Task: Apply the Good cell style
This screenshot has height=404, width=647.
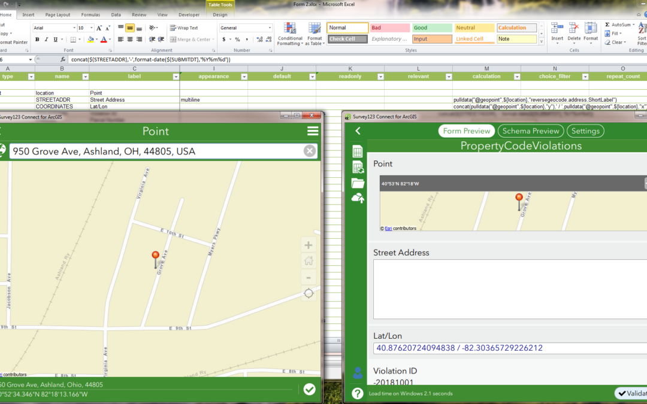Action: tap(432, 28)
